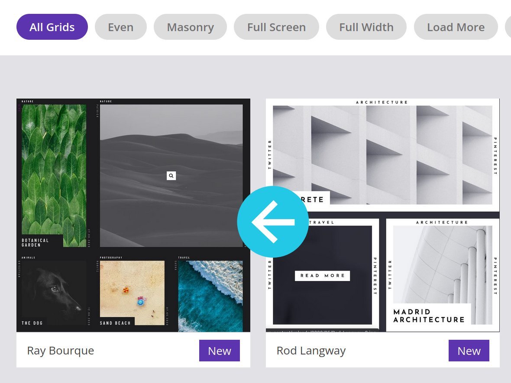Open the Rod Langway title link
The width and height of the screenshot is (511, 383).
(x=311, y=351)
